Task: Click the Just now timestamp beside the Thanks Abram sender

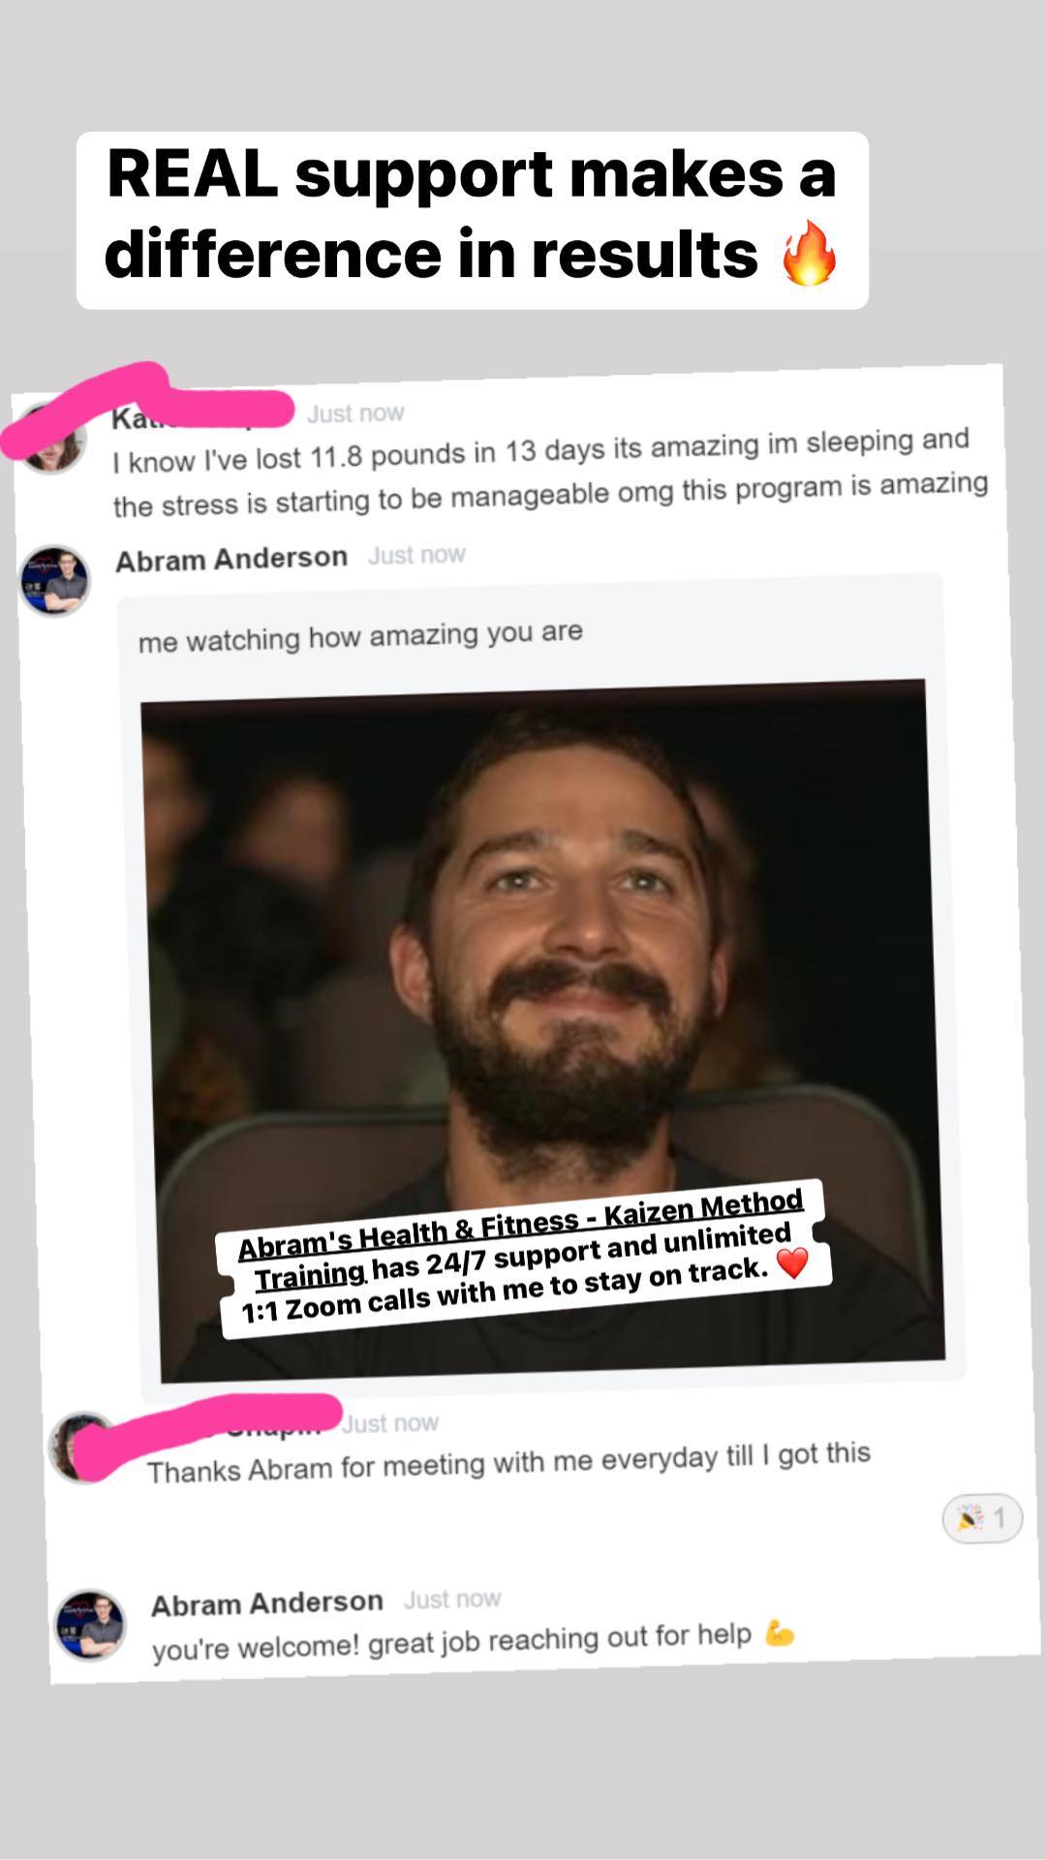Action: click(390, 1423)
